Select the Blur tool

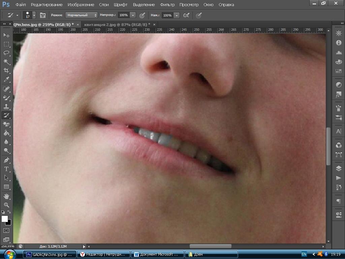pos(6,142)
